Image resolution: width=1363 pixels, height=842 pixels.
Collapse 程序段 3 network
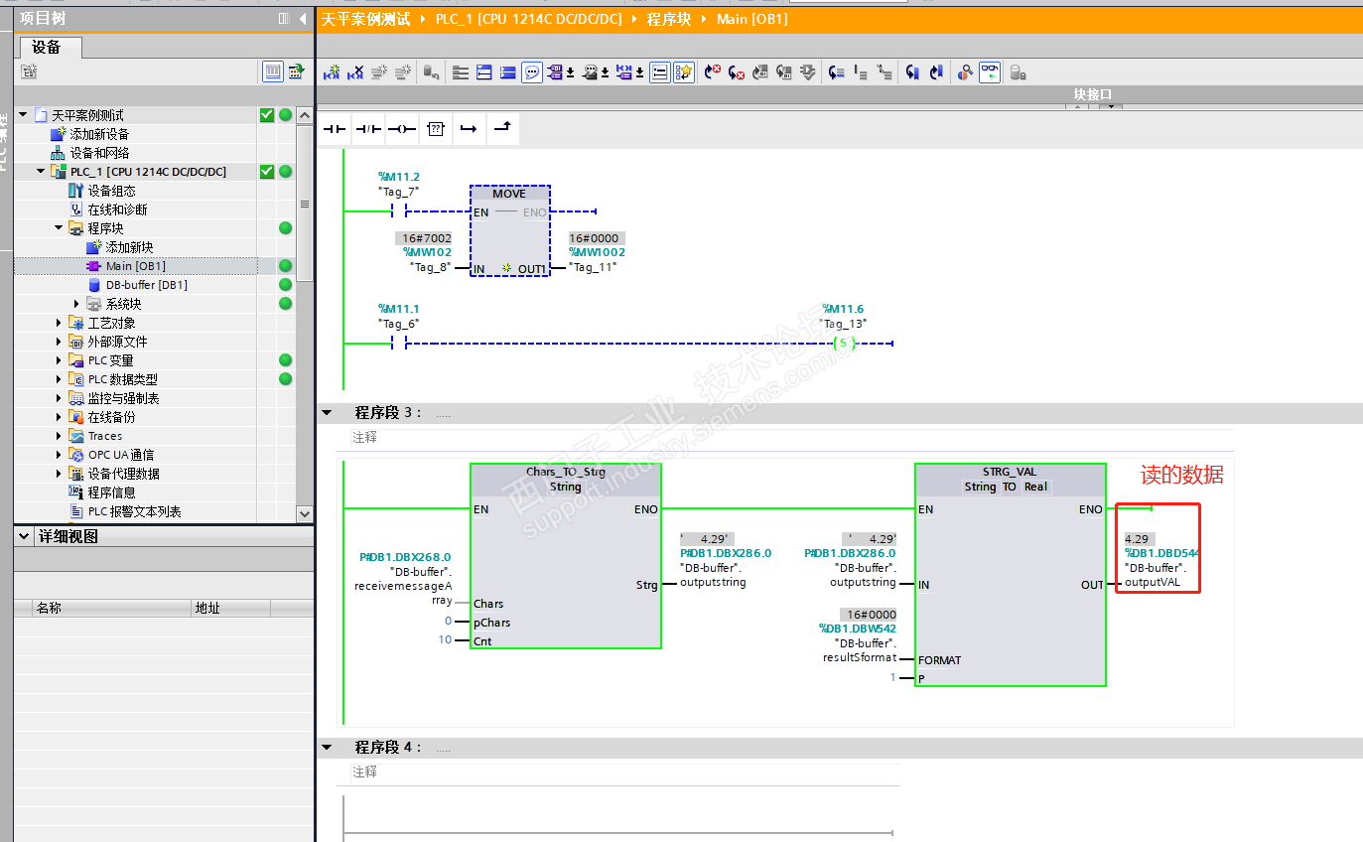coord(327,412)
